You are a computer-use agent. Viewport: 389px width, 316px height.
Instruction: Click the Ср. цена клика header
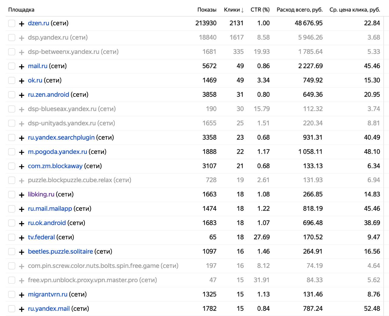coord(354,10)
